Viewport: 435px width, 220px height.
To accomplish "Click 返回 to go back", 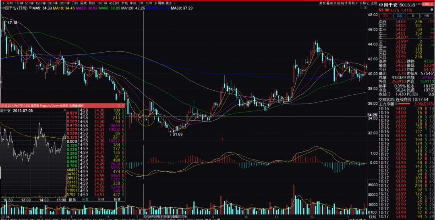I will point(374,3).
